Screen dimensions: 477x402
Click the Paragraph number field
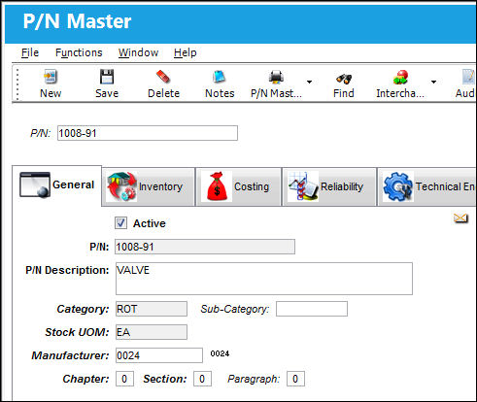pos(295,379)
